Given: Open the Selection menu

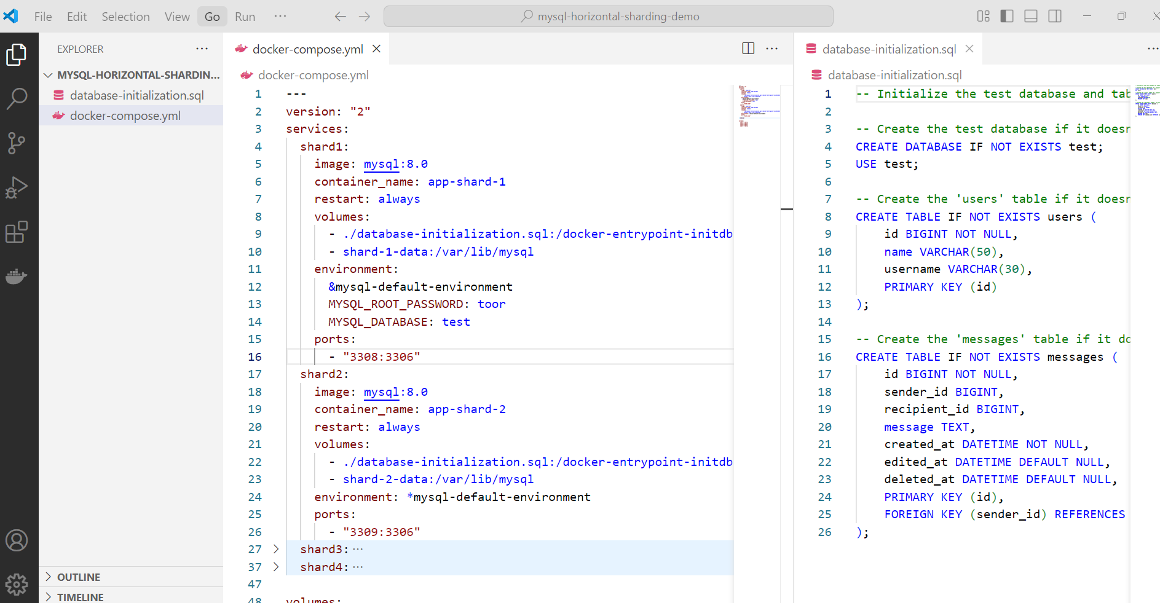Looking at the screenshot, I should coord(125,17).
